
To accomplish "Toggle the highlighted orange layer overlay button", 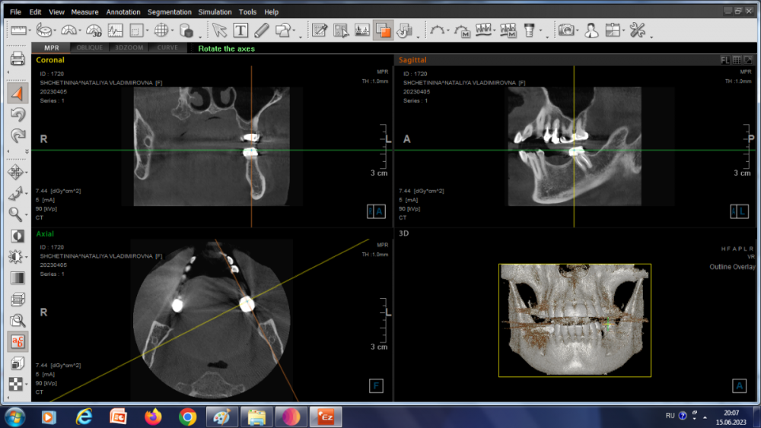I will [x=384, y=30].
